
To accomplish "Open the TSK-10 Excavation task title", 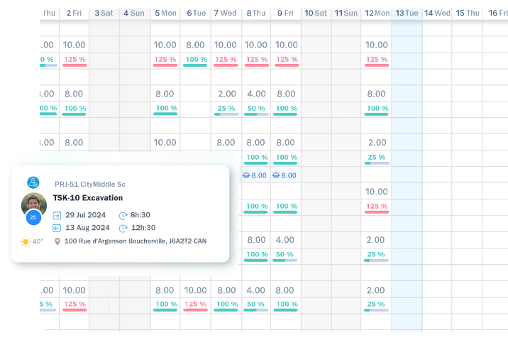I will pyautogui.click(x=88, y=198).
